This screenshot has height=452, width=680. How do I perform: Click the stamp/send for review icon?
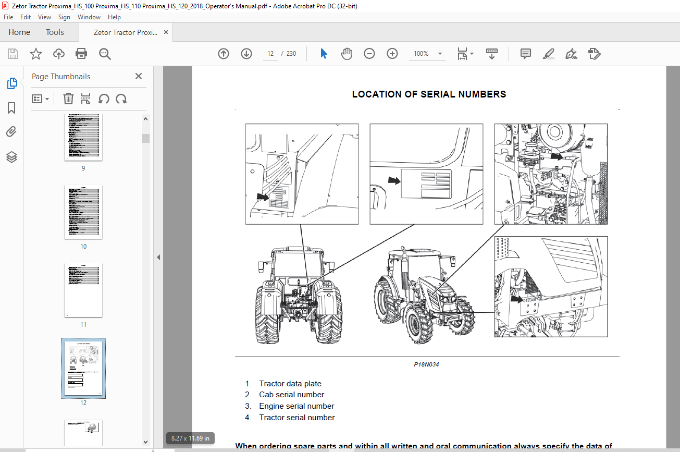pyautogui.click(x=595, y=54)
